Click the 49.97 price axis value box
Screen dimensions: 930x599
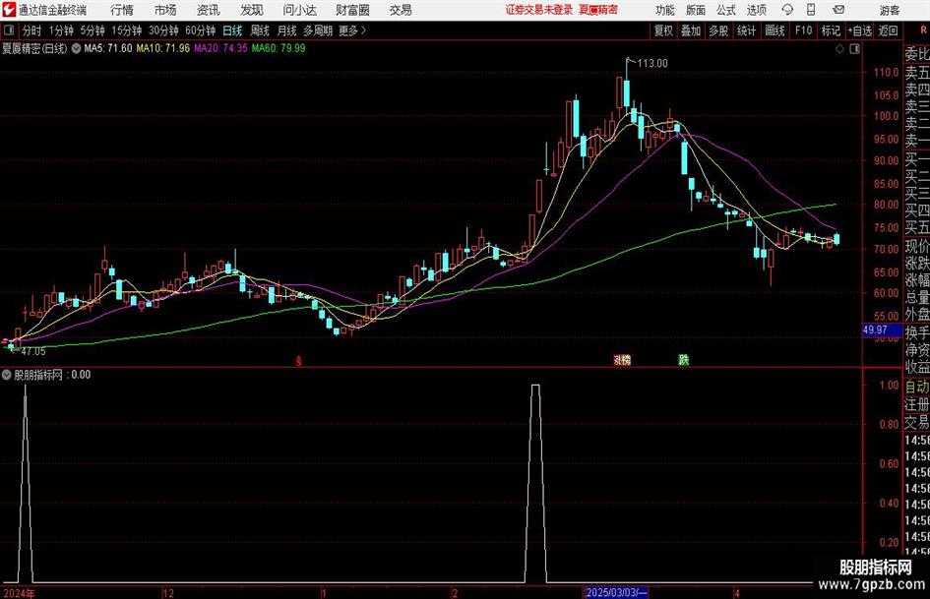pyautogui.click(x=882, y=330)
